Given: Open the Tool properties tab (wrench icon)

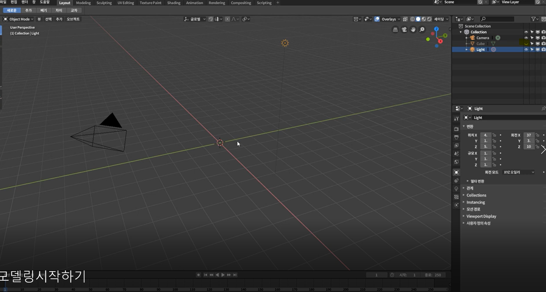Looking at the screenshot, I should [x=456, y=119].
